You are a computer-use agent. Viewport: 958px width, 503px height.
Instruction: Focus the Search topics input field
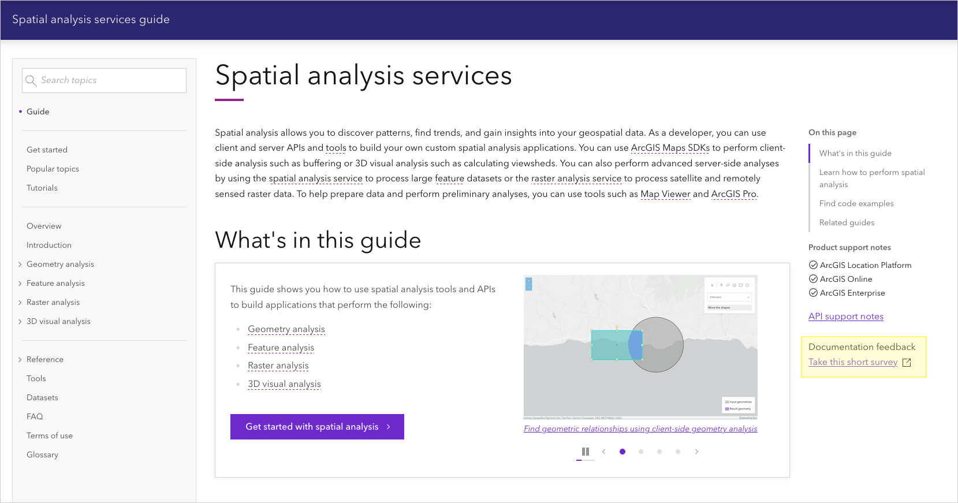coord(111,81)
